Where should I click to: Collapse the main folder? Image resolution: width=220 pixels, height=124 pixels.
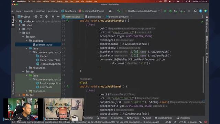click(x=23, y=37)
